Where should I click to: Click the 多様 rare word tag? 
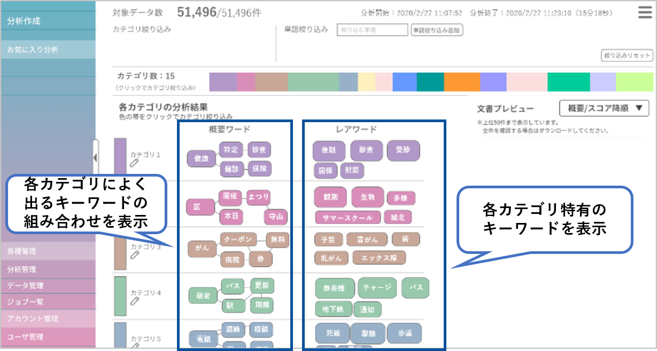coord(401,198)
